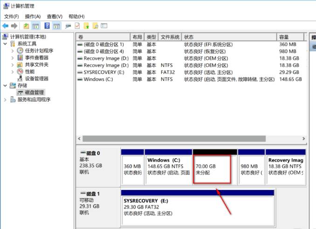Sort volumes by the 文件系统 column header
316x229 pixels.
pyautogui.click(x=170, y=37)
